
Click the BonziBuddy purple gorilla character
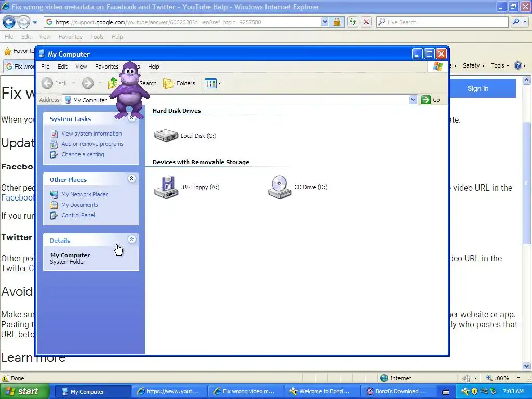click(129, 90)
